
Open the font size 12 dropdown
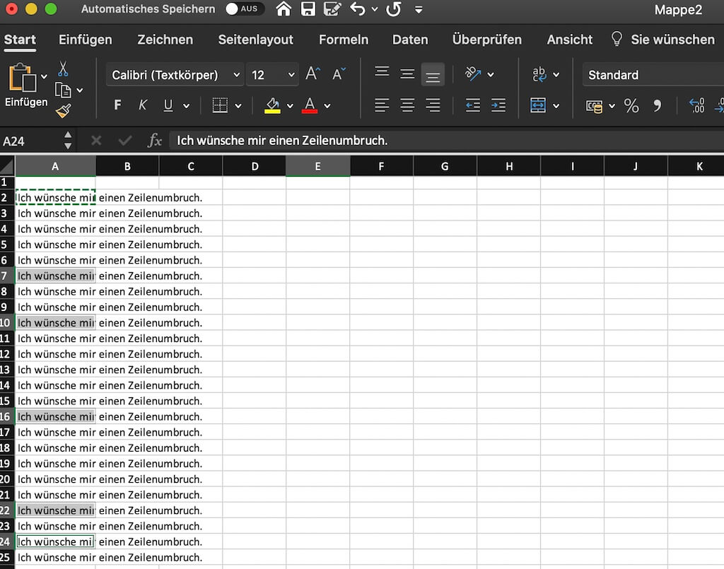290,75
